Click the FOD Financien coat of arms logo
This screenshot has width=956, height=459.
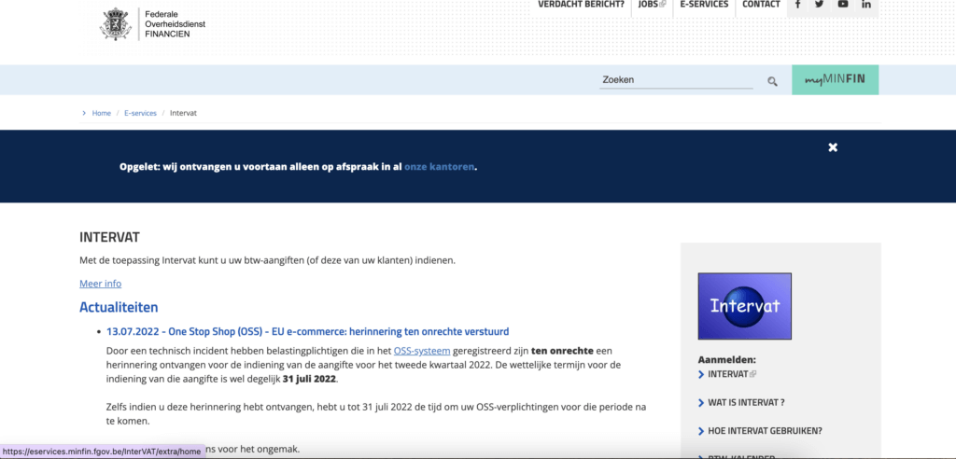click(116, 24)
